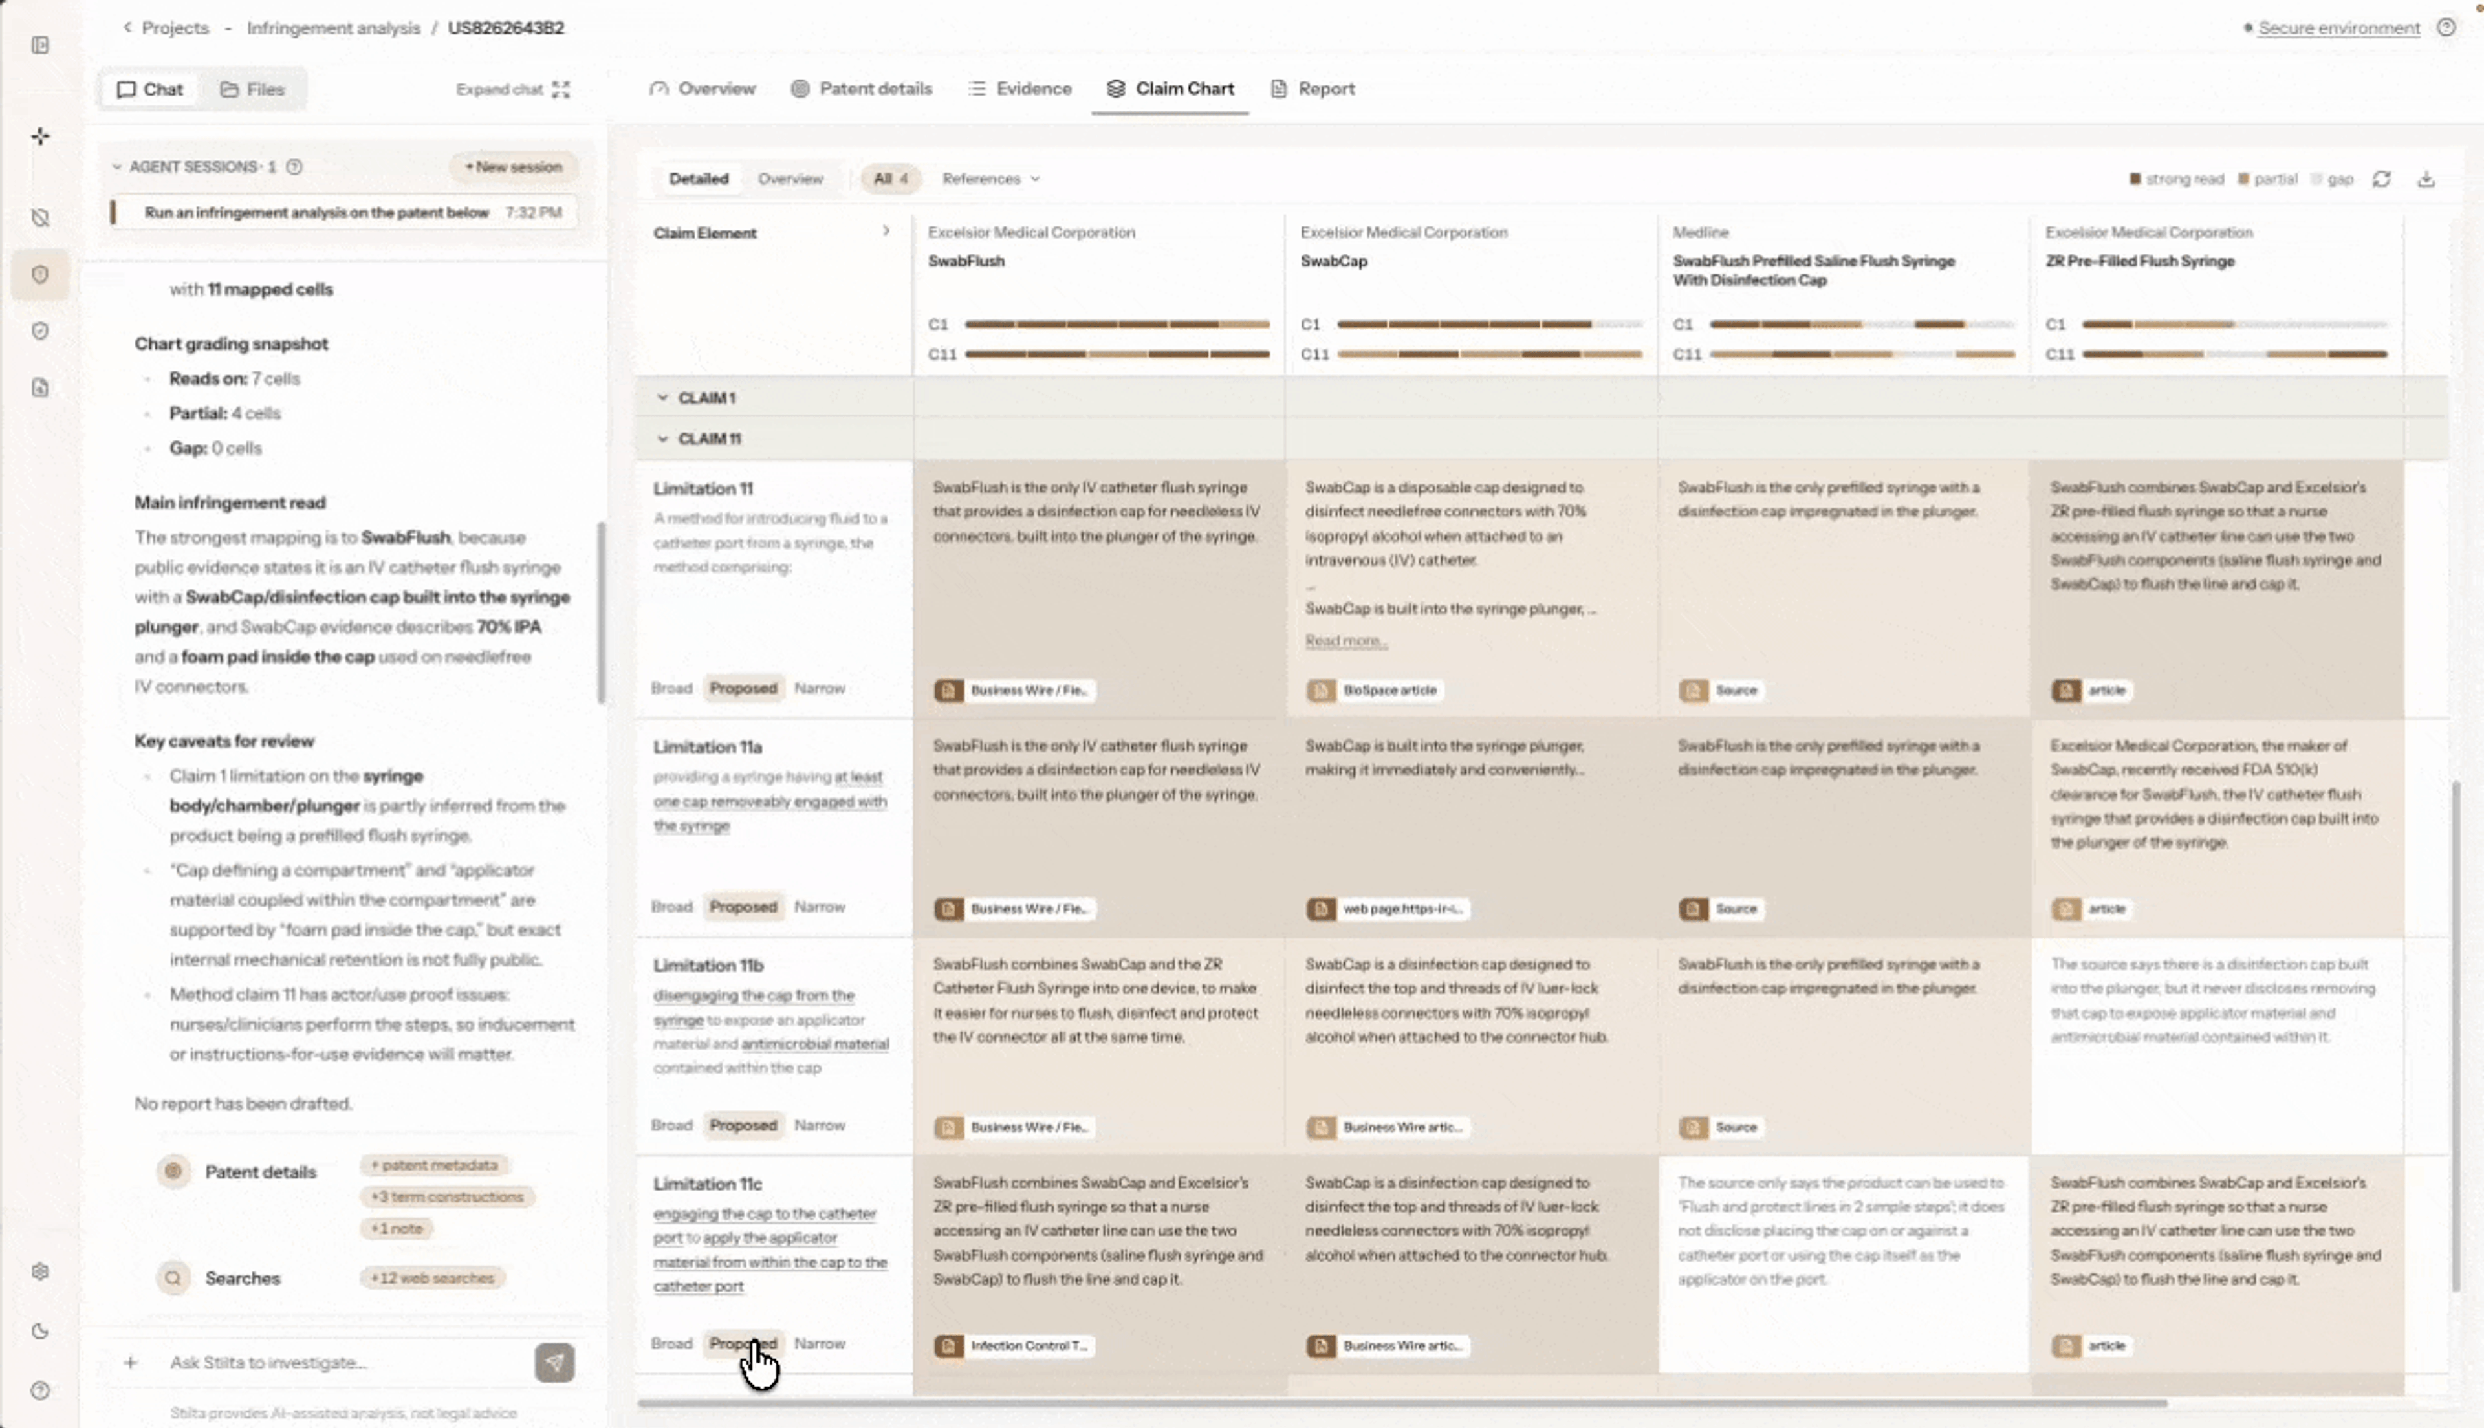Collapse Agent Sessions list
Screen dimensions: 2484x1428
[x=116, y=167]
